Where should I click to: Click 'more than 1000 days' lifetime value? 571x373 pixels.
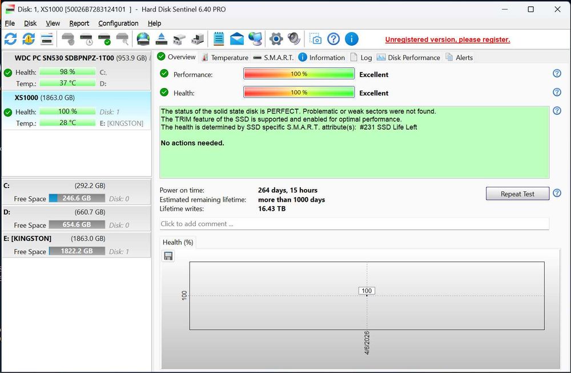point(291,199)
